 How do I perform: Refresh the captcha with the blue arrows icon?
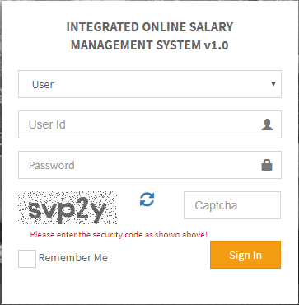tap(147, 199)
